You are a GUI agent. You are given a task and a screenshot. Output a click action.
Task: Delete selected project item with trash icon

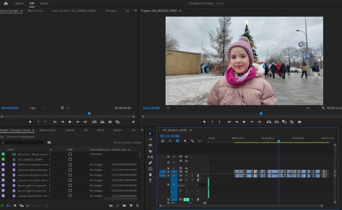(137, 205)
